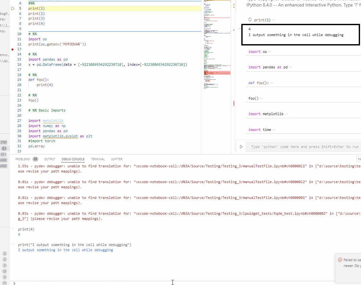361x285 pixels.
Task: Click the run icon beside the Python input box
Action: (241, 147)
